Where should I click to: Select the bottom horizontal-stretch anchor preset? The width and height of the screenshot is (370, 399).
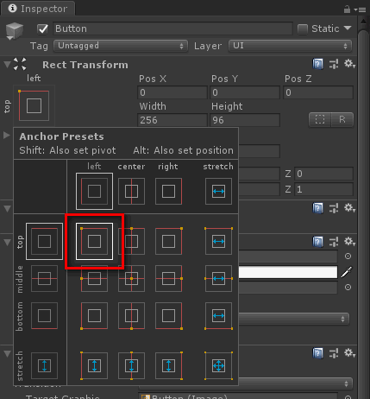[218, 315]
